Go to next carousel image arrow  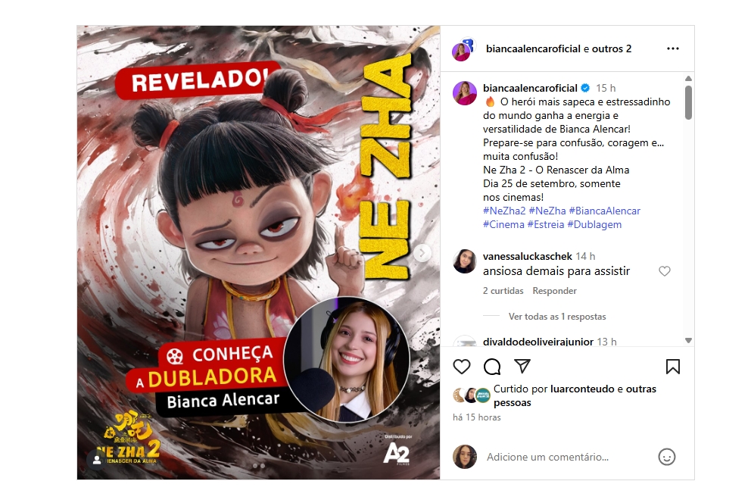tap(422, 253)
